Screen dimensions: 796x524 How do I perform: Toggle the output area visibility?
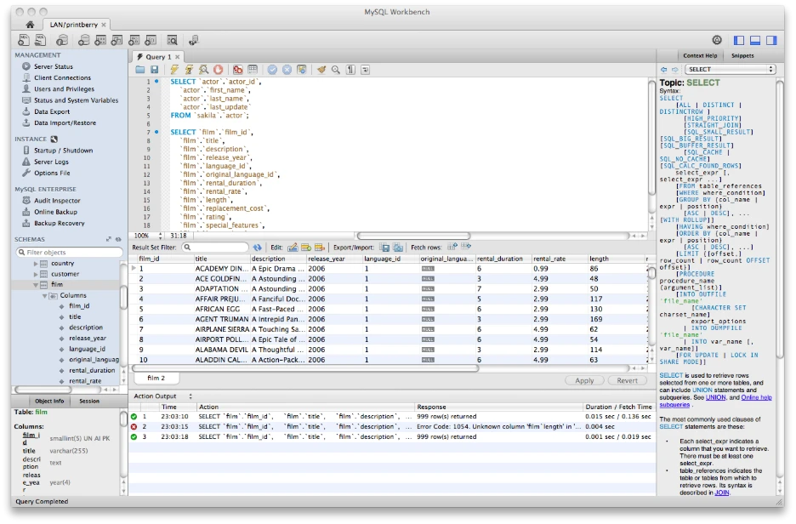pos(755,40)
